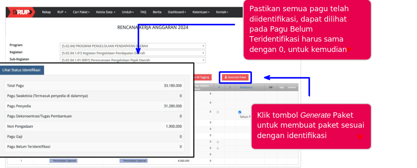This screenshot has height=168, width=417.
Task: Open the RUP menu
Action: tap(63, 12)
